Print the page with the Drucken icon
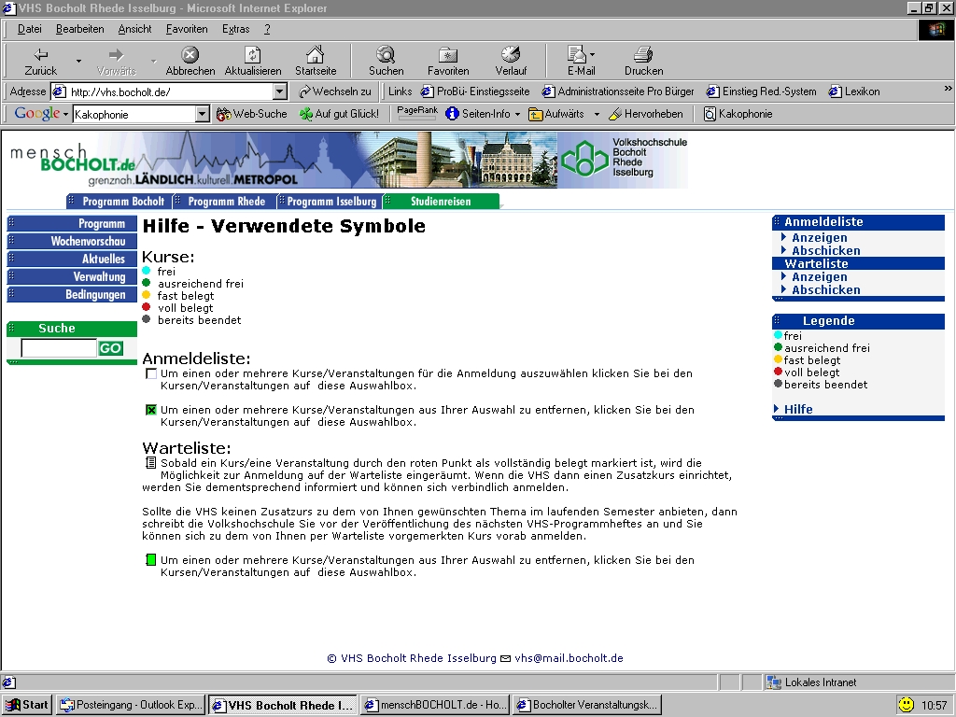The height and width of the screenshot is (717, 956). 643,55
